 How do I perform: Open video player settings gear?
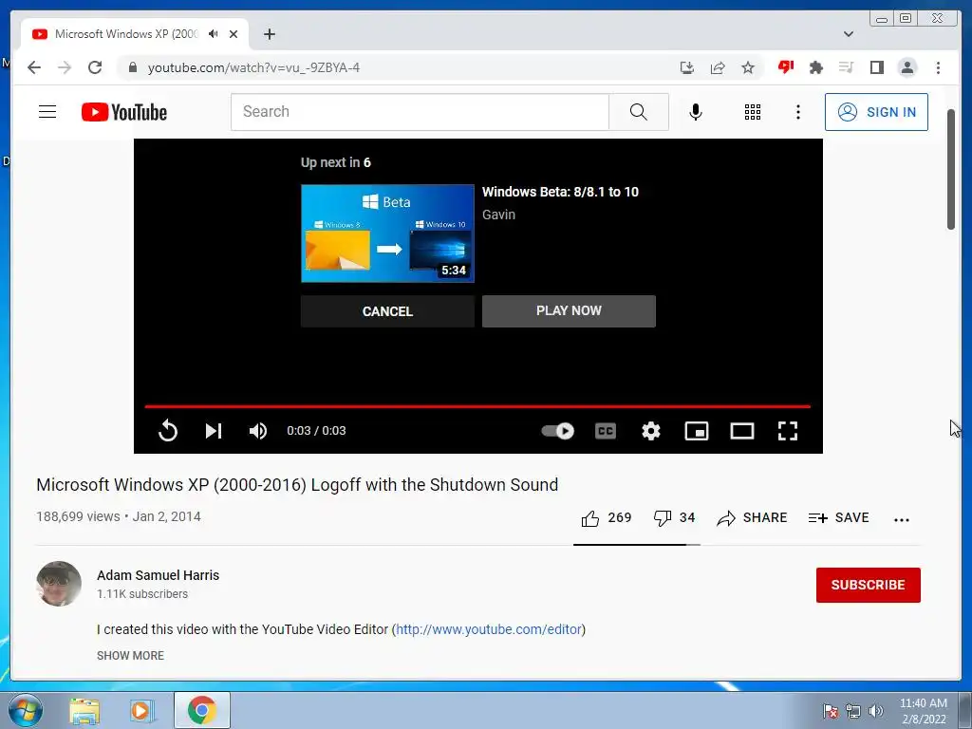[x=651, y=430]
